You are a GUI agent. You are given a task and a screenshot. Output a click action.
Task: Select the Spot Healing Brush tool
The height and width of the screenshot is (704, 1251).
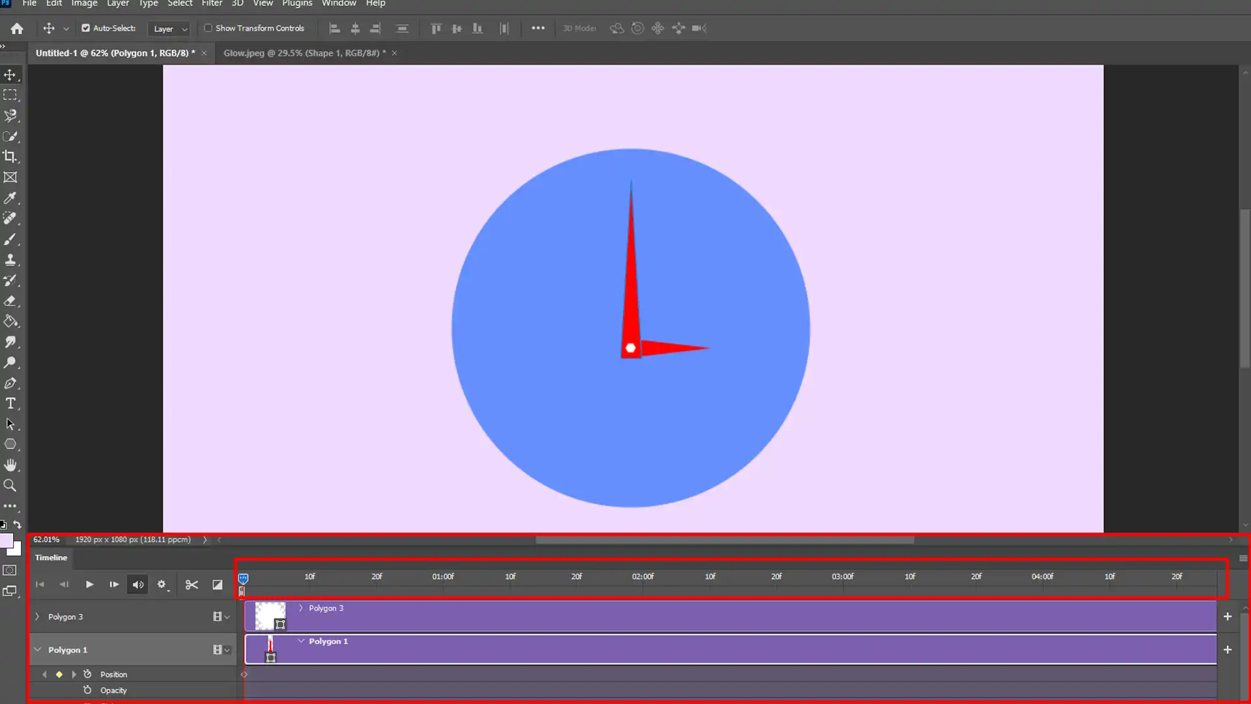tap(10, 218)
